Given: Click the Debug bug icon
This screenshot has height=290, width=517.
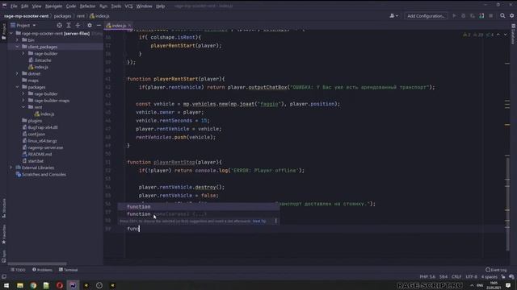Looking at the screenshot, I should (463, 16).
